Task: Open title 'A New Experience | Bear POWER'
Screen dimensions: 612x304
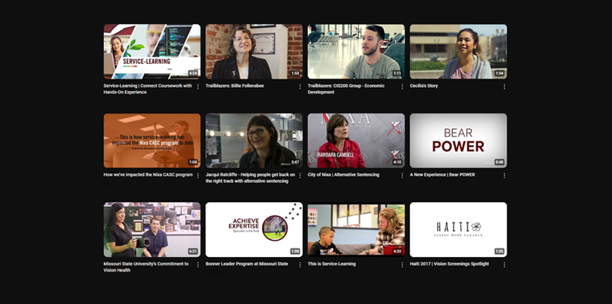Action: click(x=442, y=174)
